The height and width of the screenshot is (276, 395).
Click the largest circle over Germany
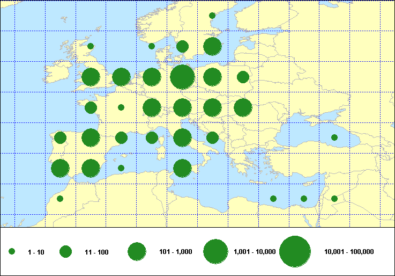click(182, 77)
